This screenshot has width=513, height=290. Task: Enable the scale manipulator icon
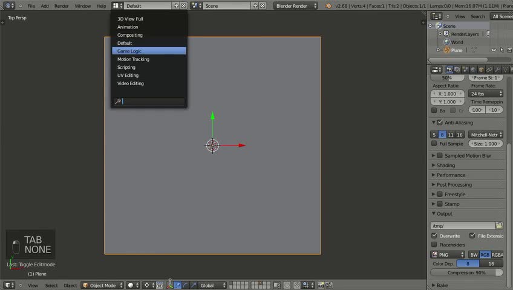(194, 285)
